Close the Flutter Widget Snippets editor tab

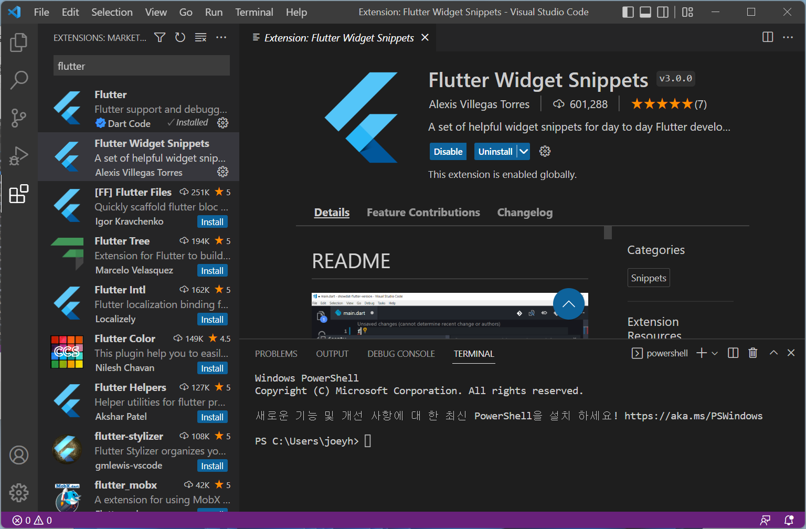[x=425, y=37]
